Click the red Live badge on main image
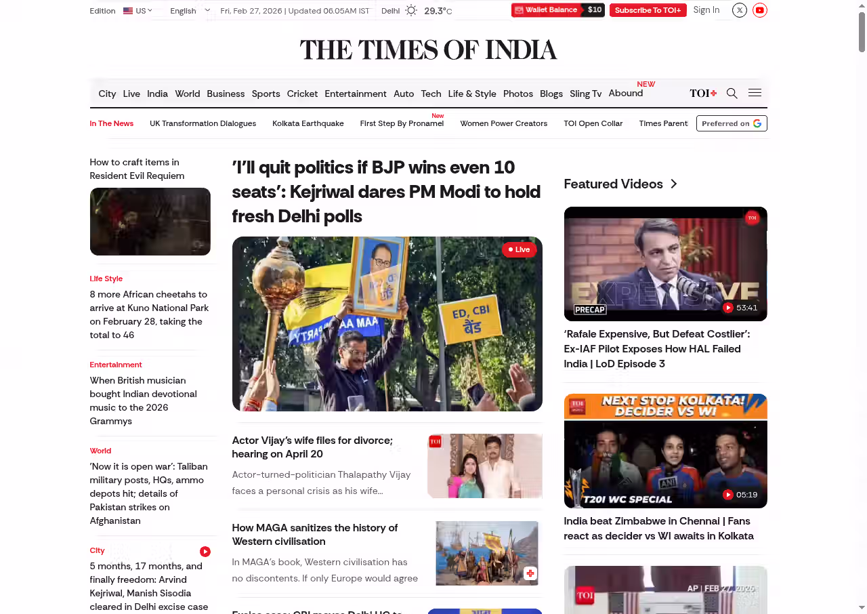867x614 pixels. point(520,249)
